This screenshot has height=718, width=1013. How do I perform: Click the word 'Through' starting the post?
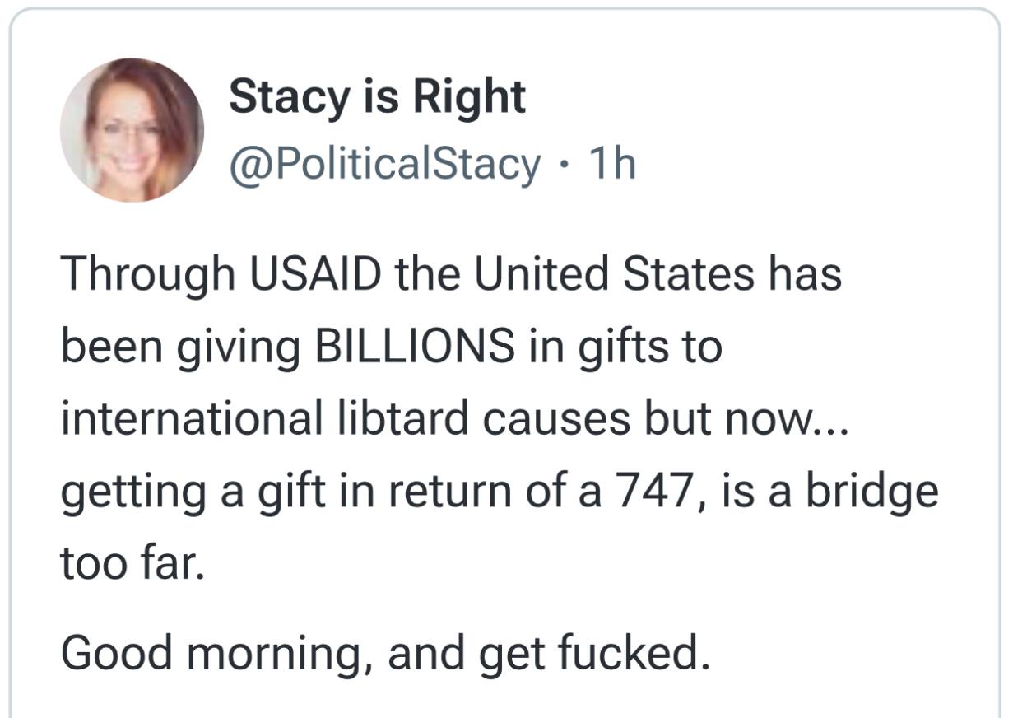click(x=148, y=275)
